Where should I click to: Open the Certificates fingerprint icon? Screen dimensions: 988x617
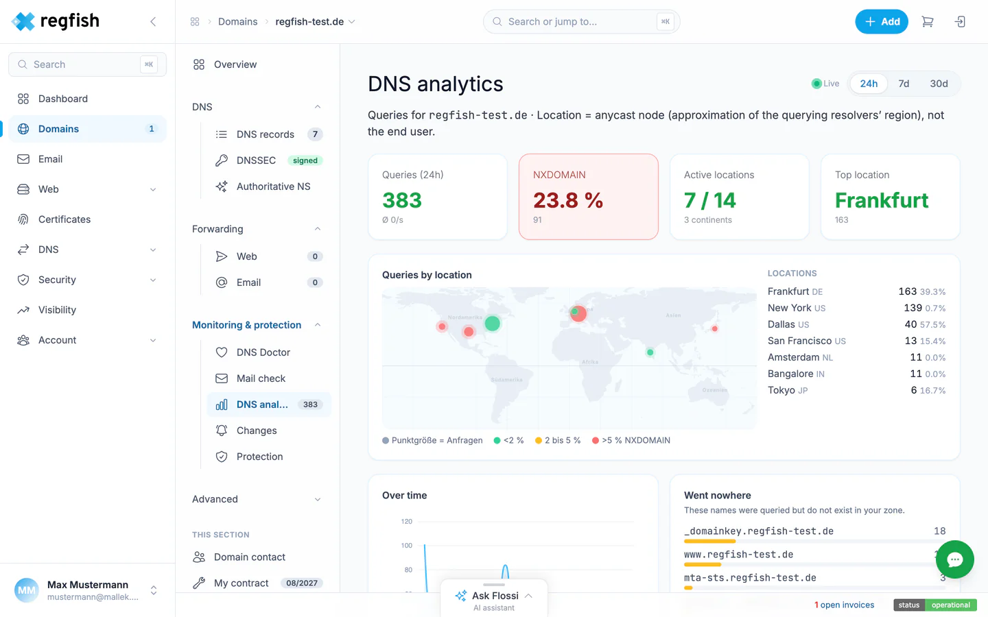(23, 219)
